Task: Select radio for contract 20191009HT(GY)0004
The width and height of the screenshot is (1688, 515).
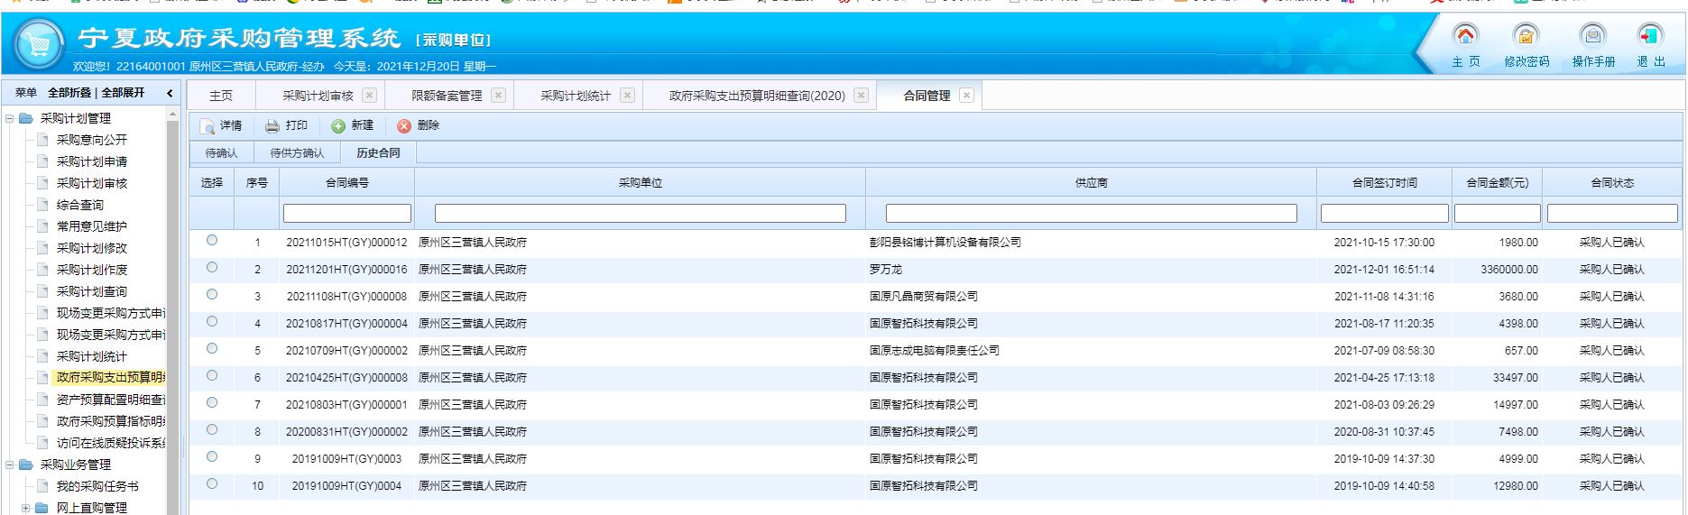Action: (x=212, y=483)
